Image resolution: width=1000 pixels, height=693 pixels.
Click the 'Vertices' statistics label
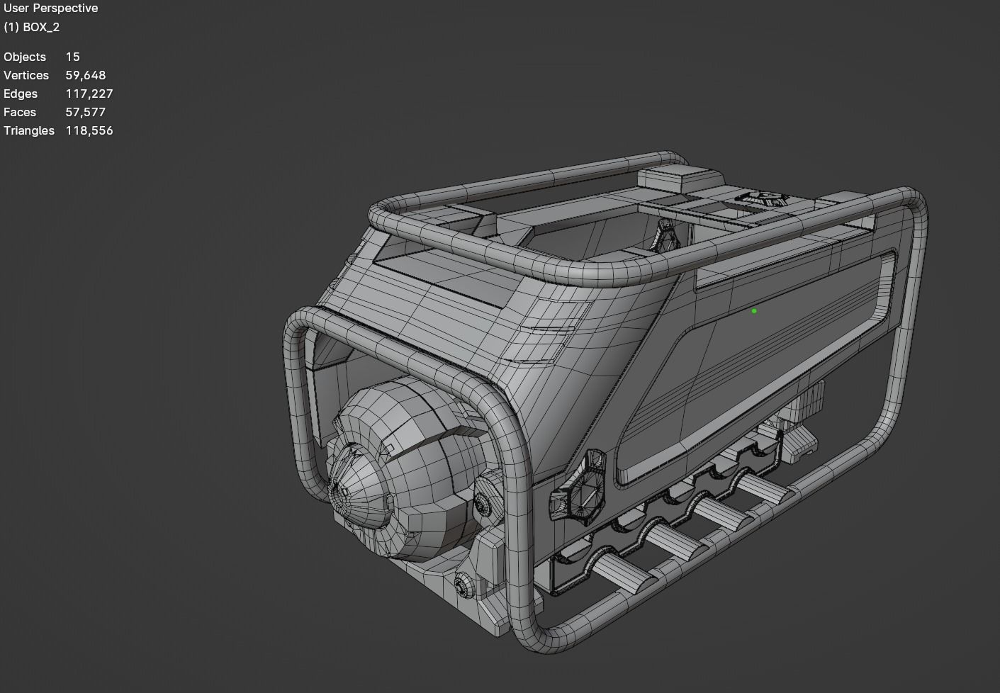coord(26,75)
